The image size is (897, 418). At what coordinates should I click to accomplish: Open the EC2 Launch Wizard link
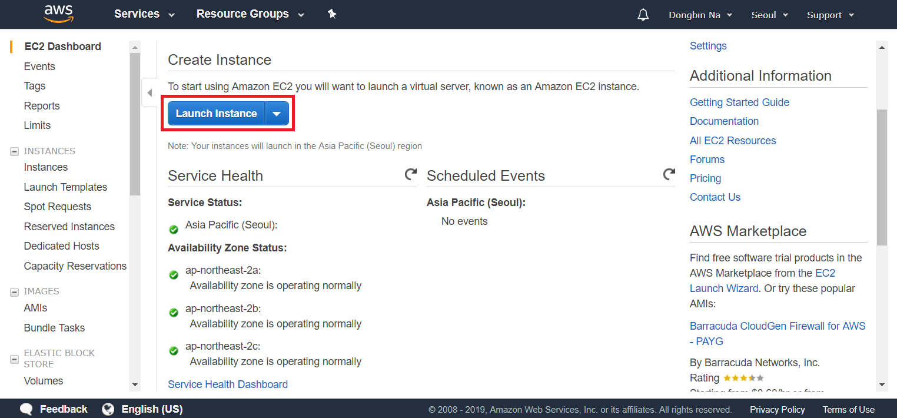[762, 281]
